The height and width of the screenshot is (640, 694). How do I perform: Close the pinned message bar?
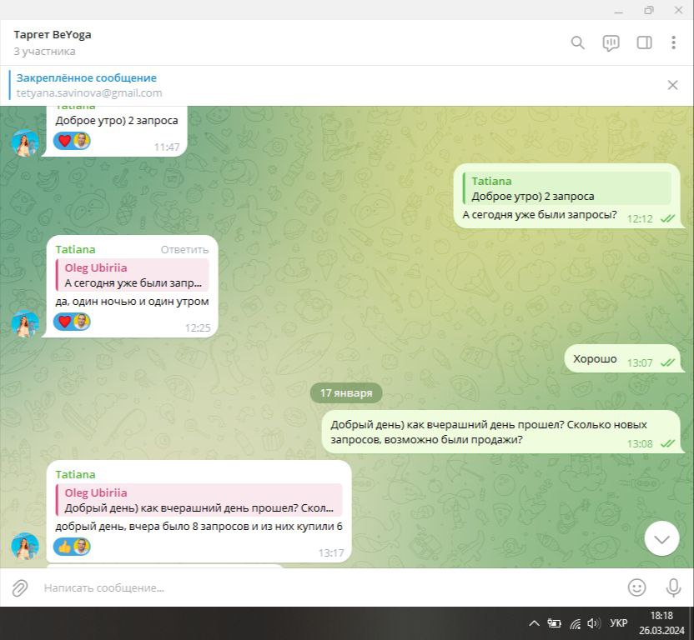pos(672,85)
